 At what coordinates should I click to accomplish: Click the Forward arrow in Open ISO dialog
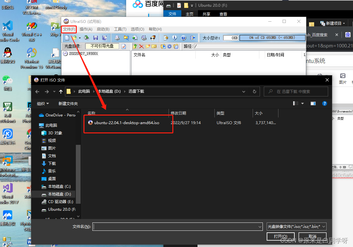point(47,92)
